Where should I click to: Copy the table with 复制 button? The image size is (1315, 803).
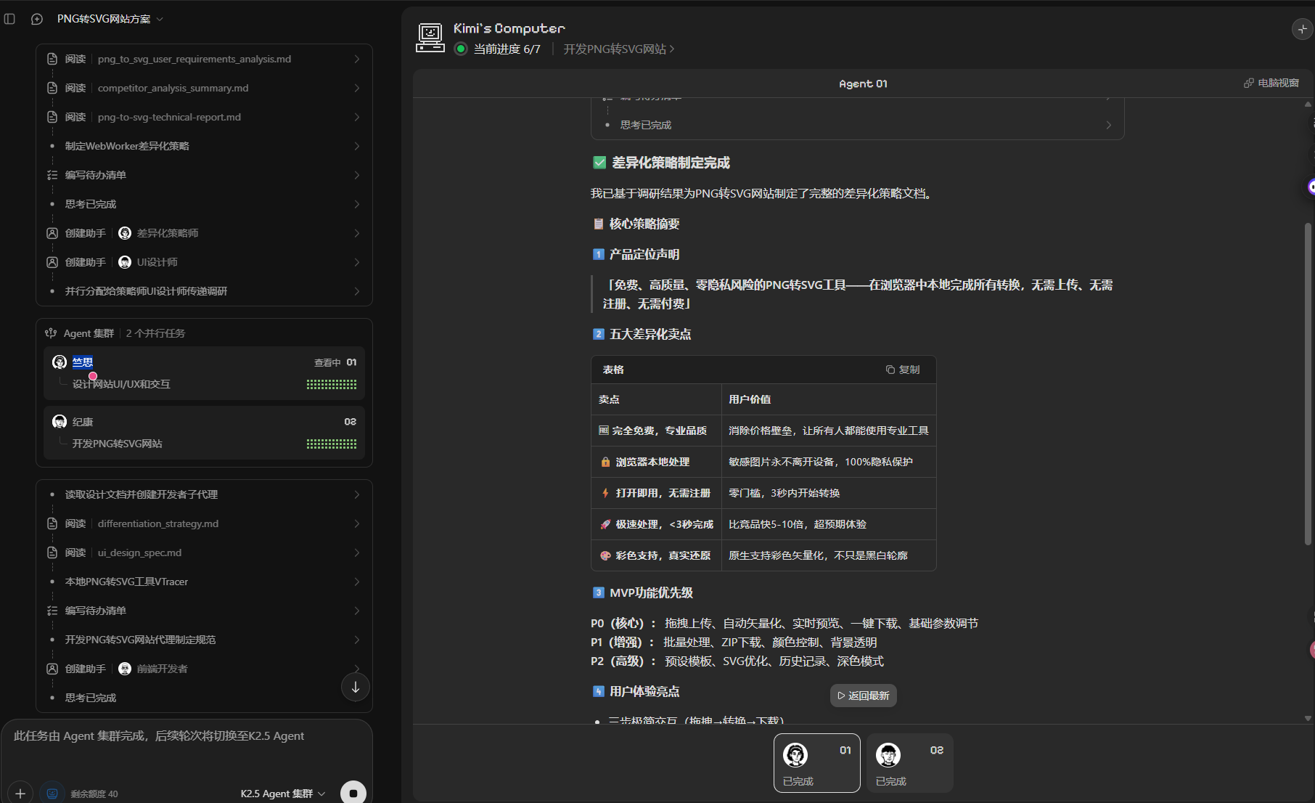(902, 370)
